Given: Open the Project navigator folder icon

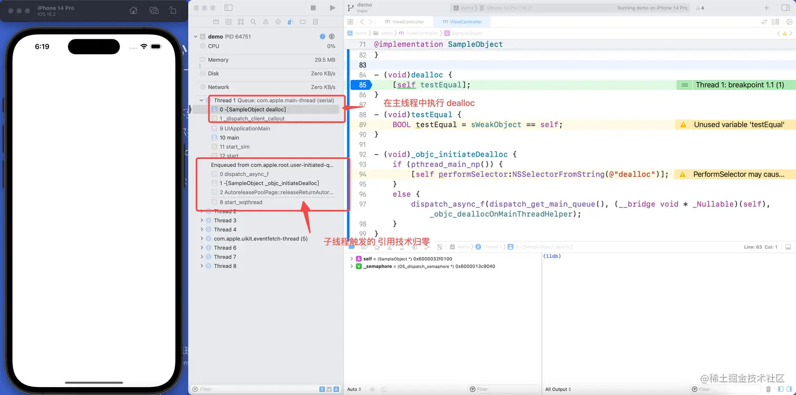Looking at the screenshot, I should click(216, 22).
